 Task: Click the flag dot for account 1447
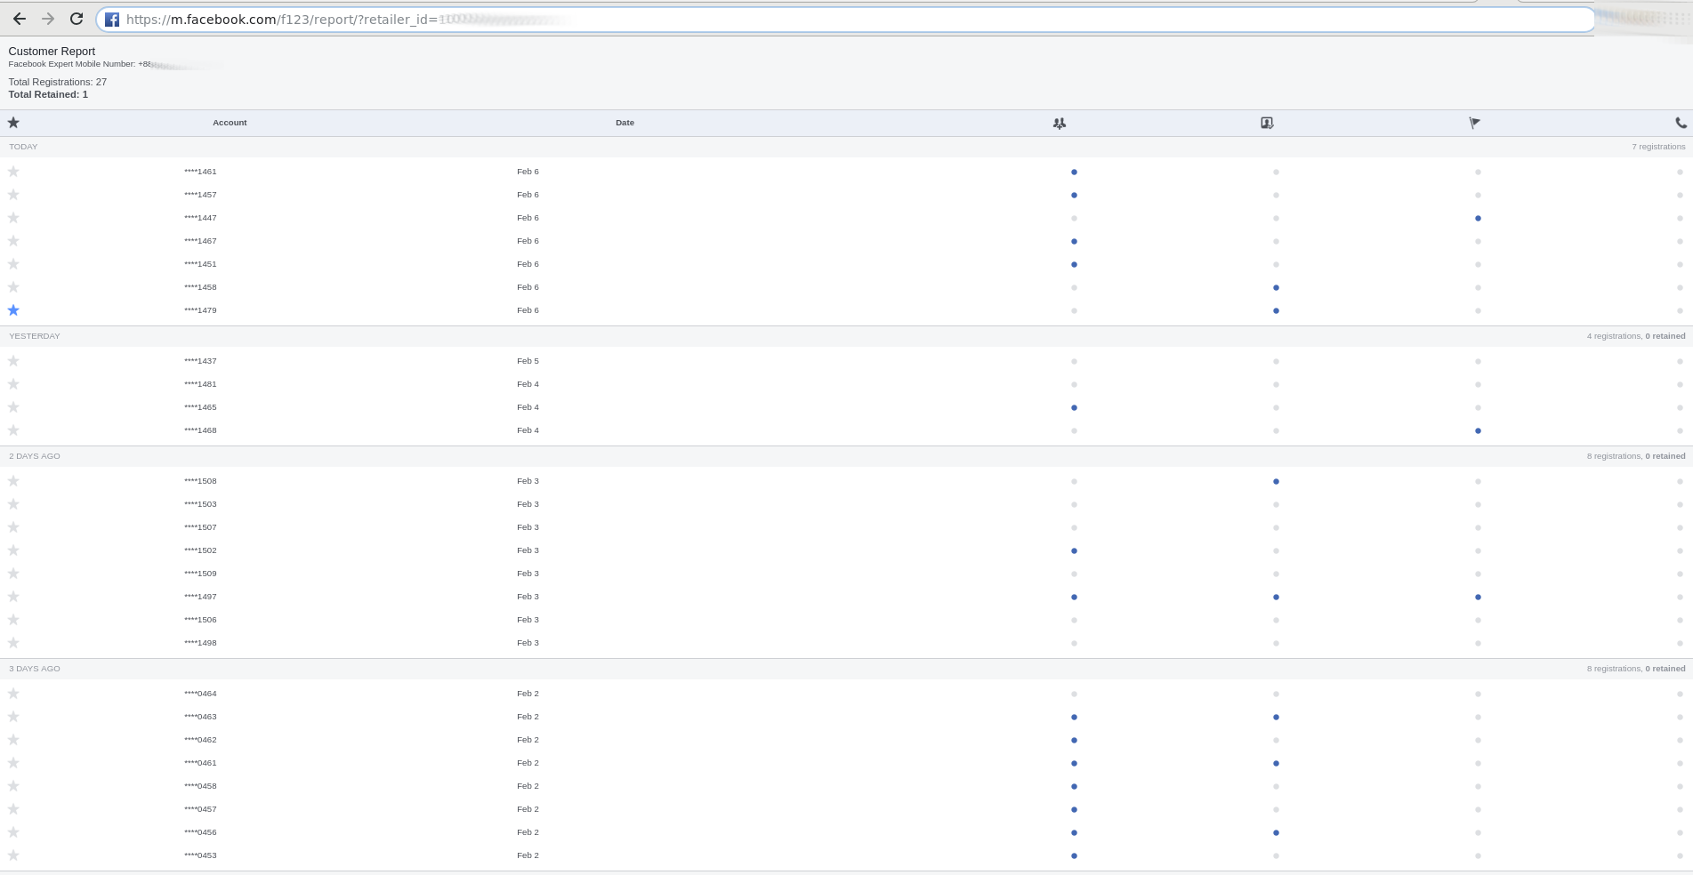click(x=1478, y=218)
